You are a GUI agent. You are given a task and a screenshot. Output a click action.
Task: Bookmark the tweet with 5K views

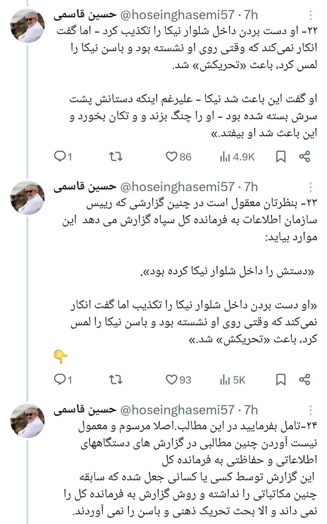pos(281,379)
